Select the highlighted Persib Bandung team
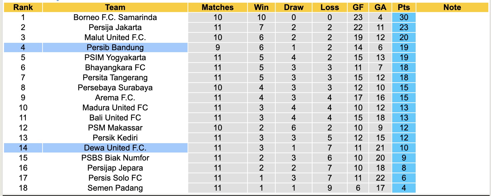The height and width of the screenshot is (196, 491). point(115,47)
